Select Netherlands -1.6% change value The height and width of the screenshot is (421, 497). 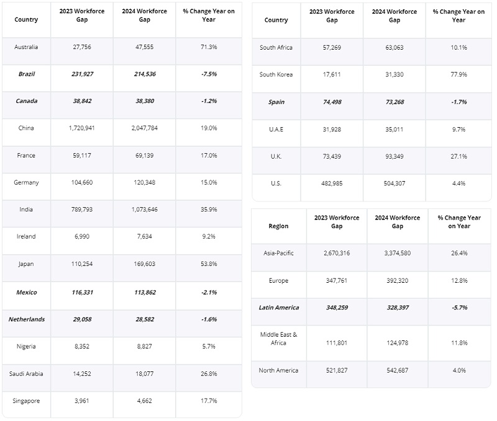click(x=209, y=319)
